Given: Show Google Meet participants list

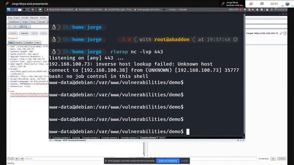Looking at the screenshot, I should click(x=251, y=4).
